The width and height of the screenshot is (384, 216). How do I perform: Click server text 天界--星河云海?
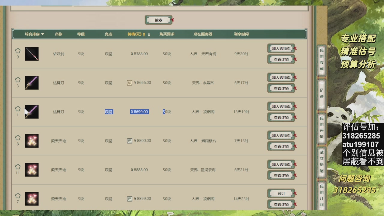coord(203,170)
